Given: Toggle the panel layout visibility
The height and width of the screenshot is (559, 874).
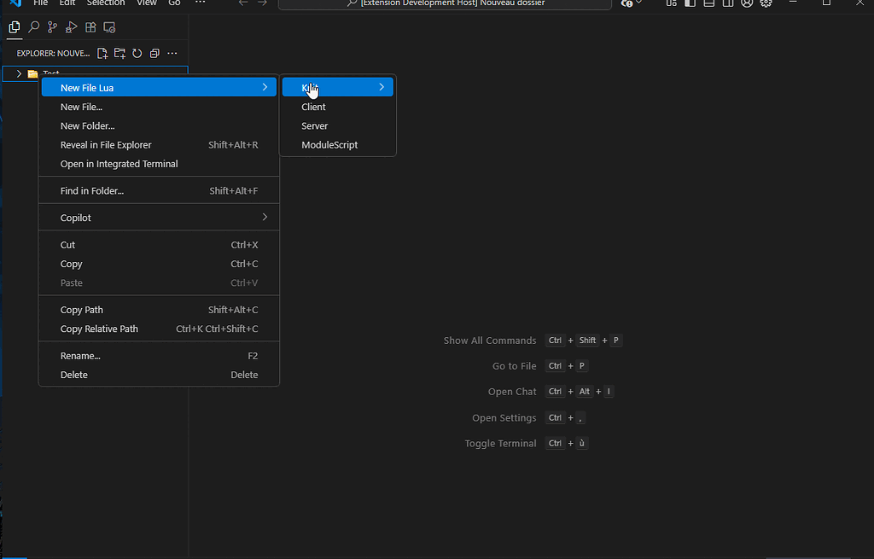Looking at the screenshot, I should [x=708, y=4].
